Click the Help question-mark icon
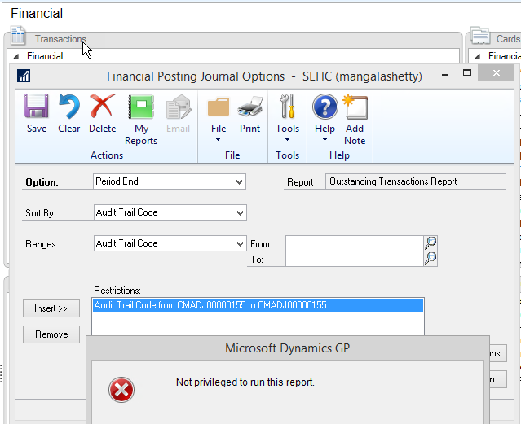Screen dimensions: 521x424 [x=325, y=107]
